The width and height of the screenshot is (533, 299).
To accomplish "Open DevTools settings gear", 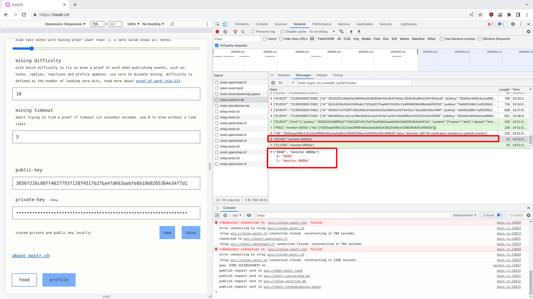I will 513,24.
